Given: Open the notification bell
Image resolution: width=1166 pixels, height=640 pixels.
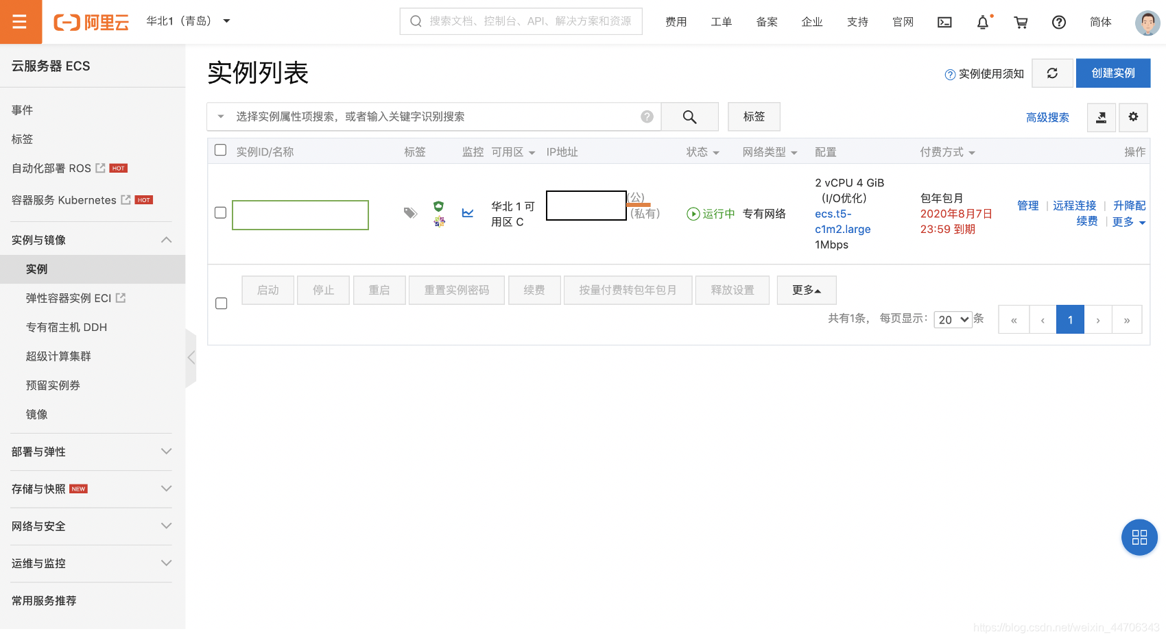Looking at the screenshot, I should pos(982,22).
